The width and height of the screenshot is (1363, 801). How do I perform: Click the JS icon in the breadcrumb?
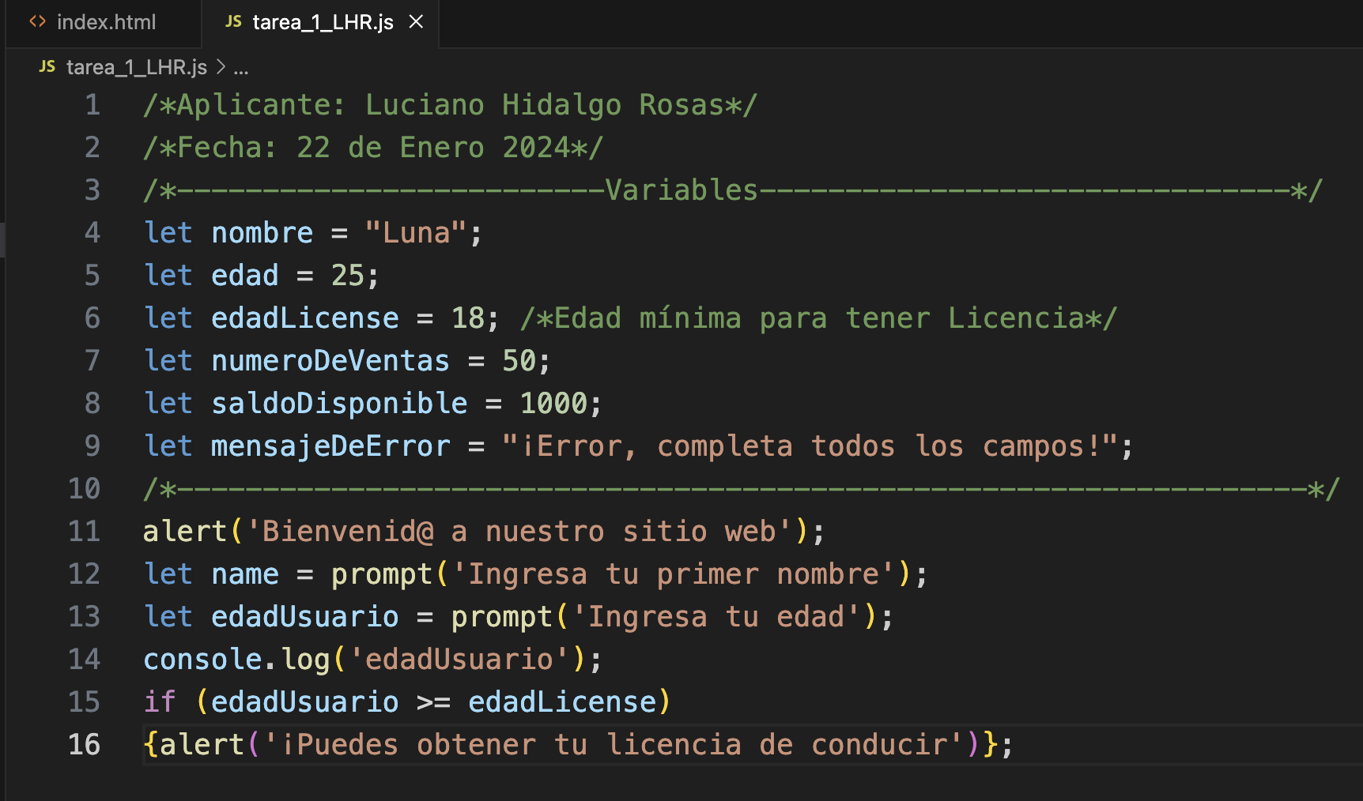47,67
